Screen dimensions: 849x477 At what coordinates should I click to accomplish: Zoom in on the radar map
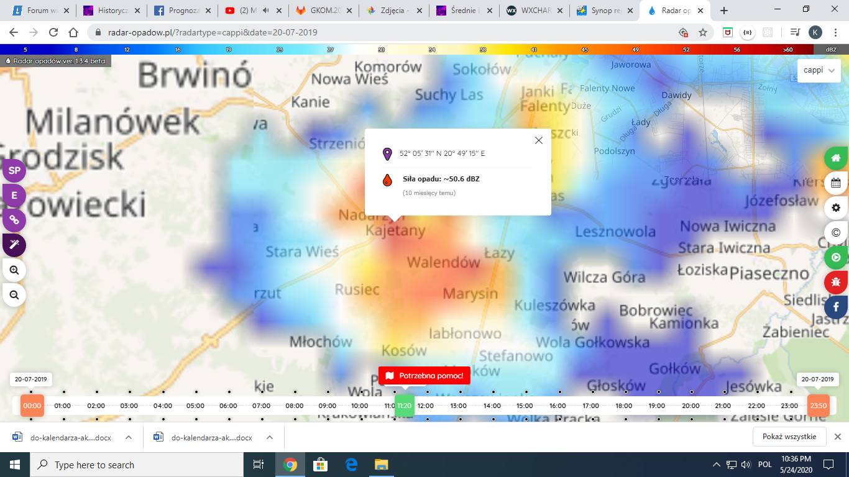tap(14, 270)
